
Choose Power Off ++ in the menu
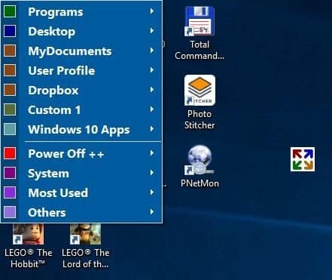81,153
